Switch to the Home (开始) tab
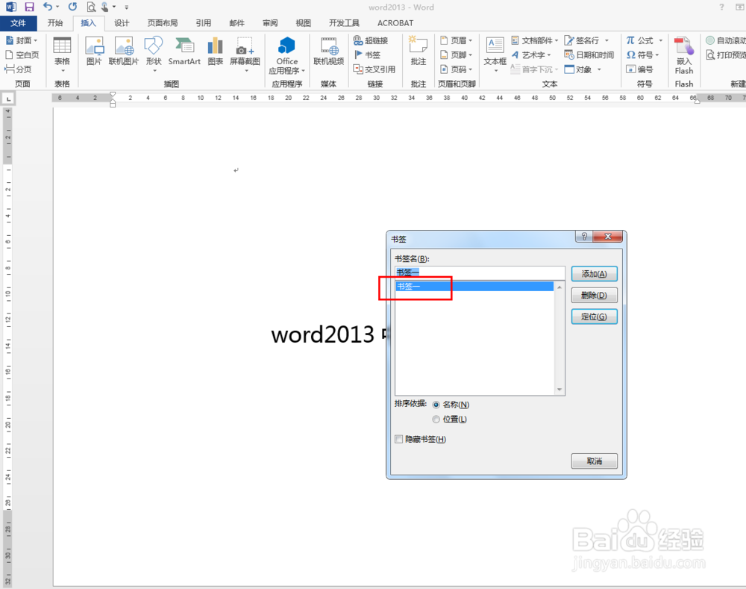The height and width of the screenshot is (589, 746). coord(55,23)
